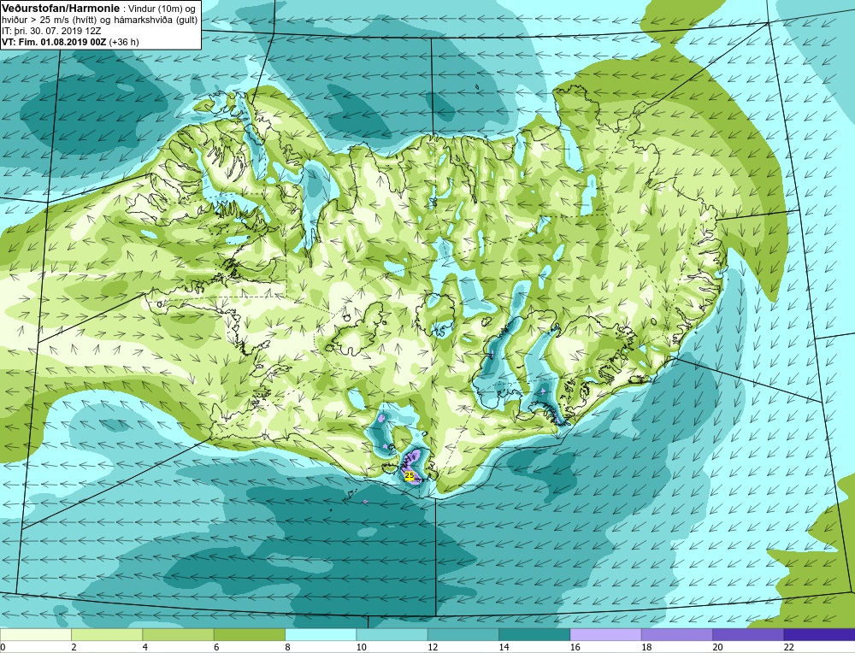Select the violet 20–22 m/s legend swatch

747,634
